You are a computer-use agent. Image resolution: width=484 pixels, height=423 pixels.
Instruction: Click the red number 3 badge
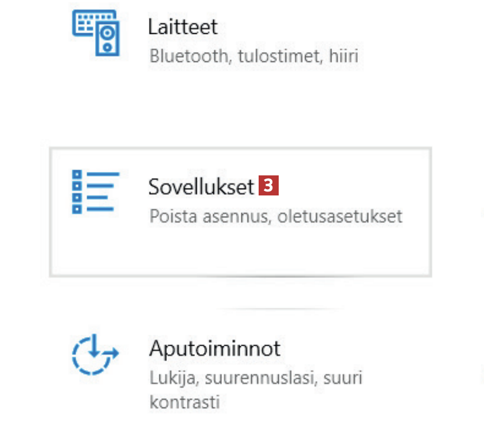(x=268, y=186)
